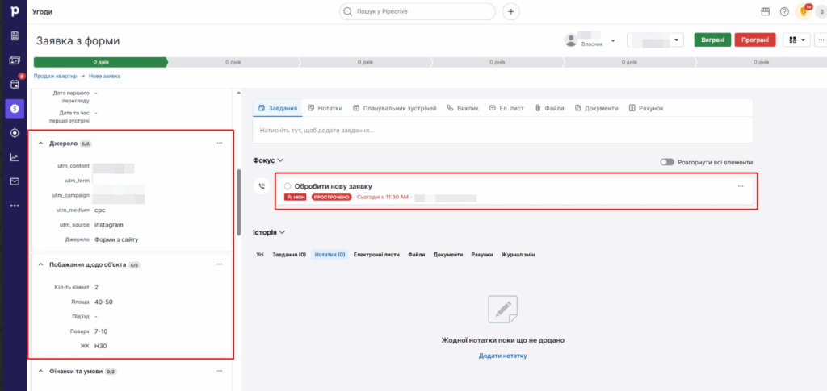The image size is (827, 391).
Task: Select the first green pipeline stage
Action: click(101, 62)
